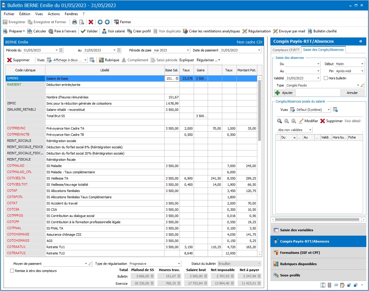Screen dimensions: 369x291
Task: Open the Formations (DIF et CPF) panel
Action: point(318,253)
